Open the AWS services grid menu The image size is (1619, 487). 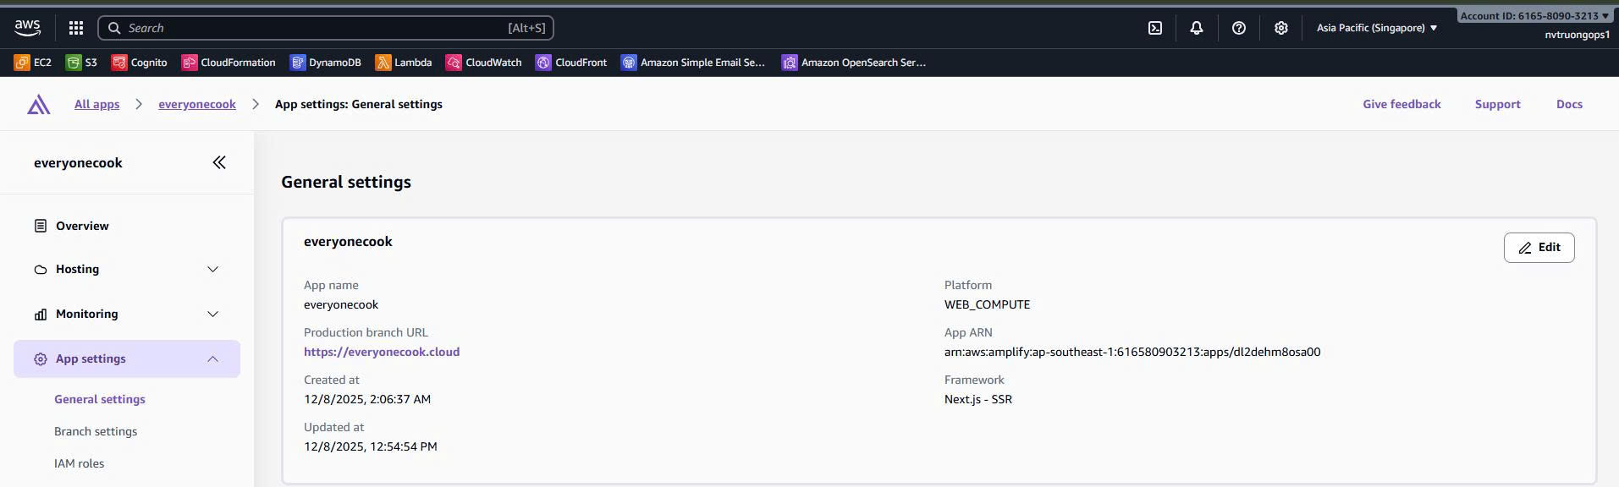point(76,28)
